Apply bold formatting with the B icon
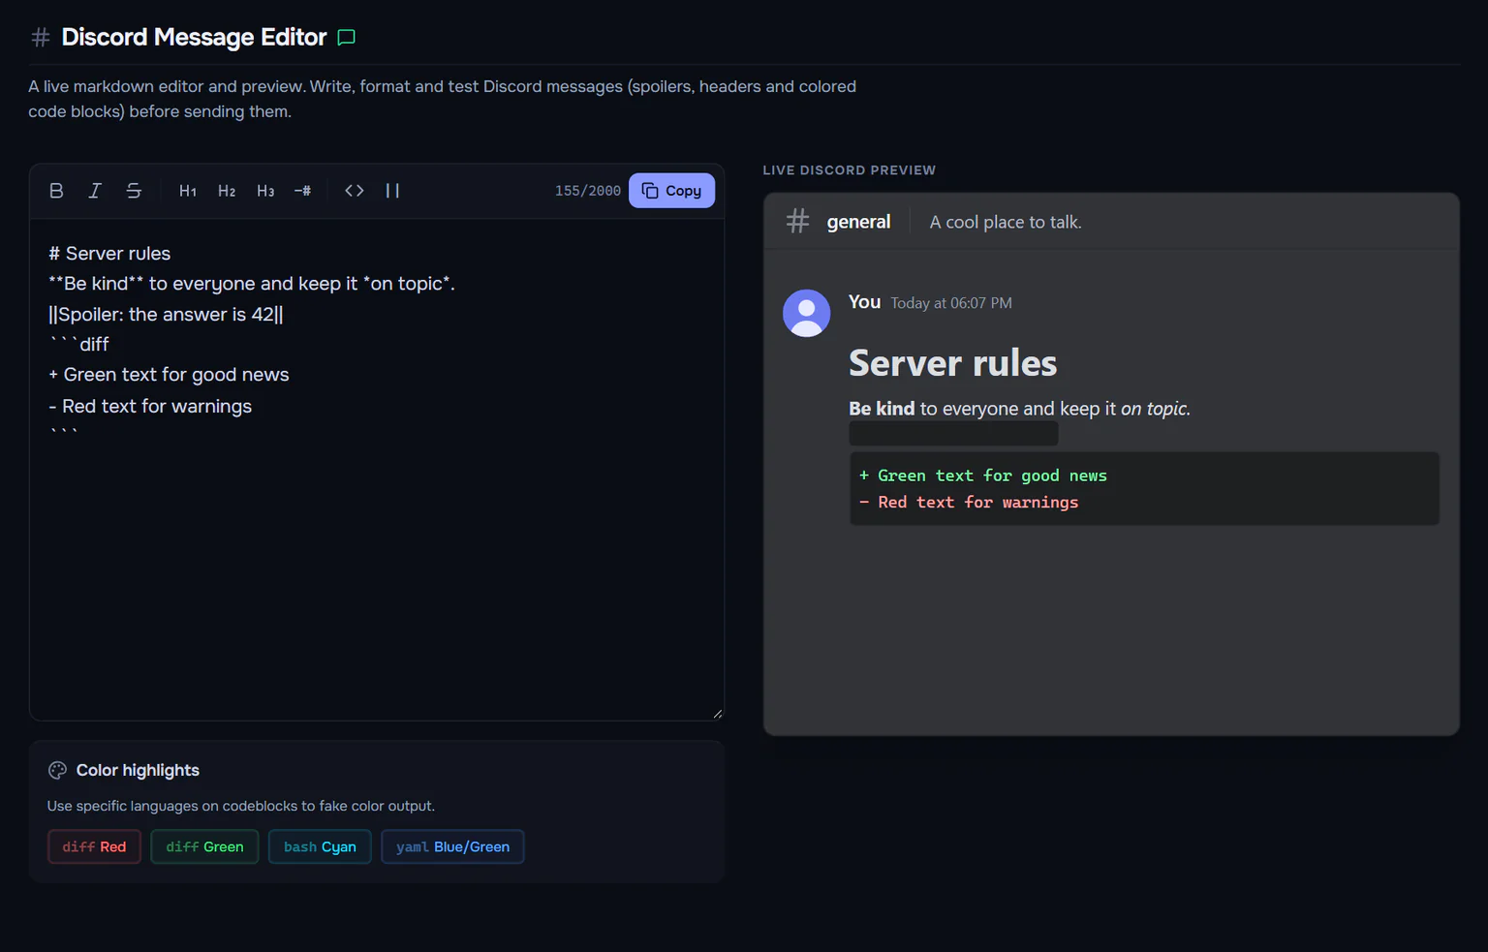The image size is (1488, 952). coord(56,191)
